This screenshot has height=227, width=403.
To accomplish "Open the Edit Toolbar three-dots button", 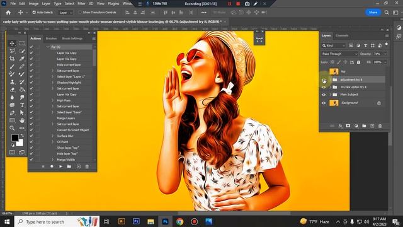I will click(x=22, y=128).
